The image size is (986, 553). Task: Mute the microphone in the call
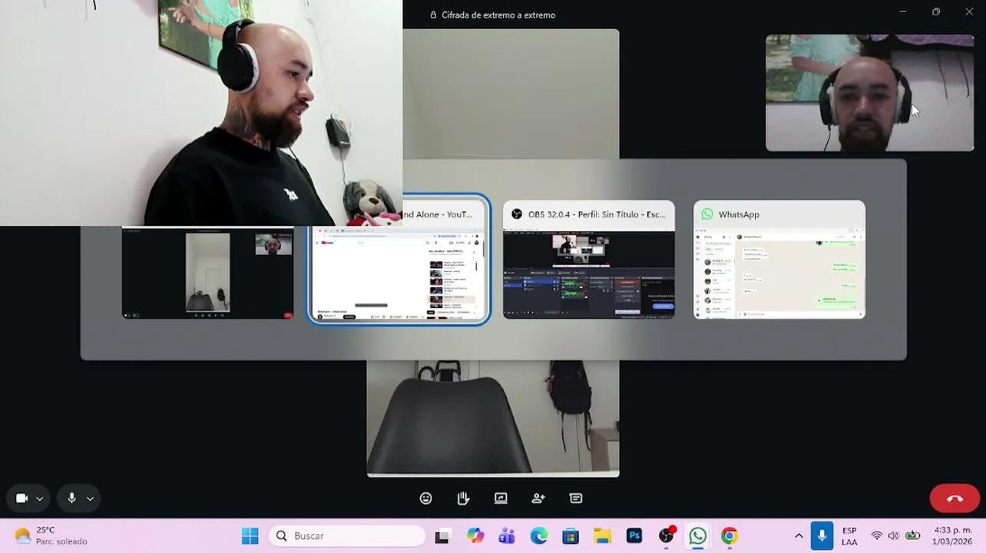[71, 498]
